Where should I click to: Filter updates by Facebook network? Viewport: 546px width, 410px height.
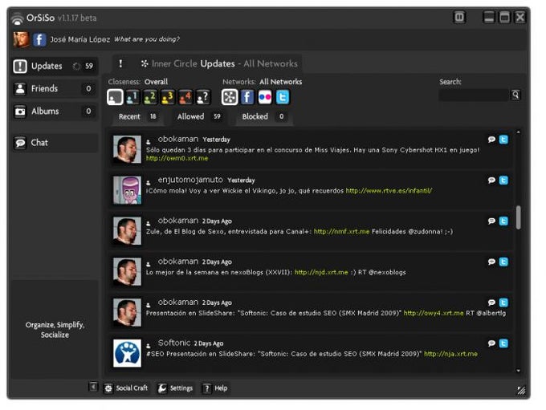(247, 97)
